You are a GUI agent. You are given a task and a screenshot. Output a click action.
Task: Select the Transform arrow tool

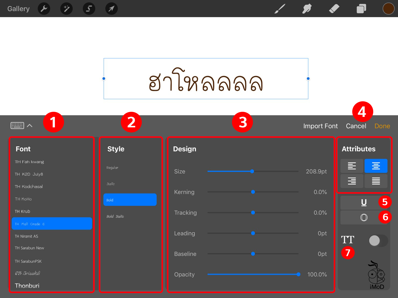[111, 9]
